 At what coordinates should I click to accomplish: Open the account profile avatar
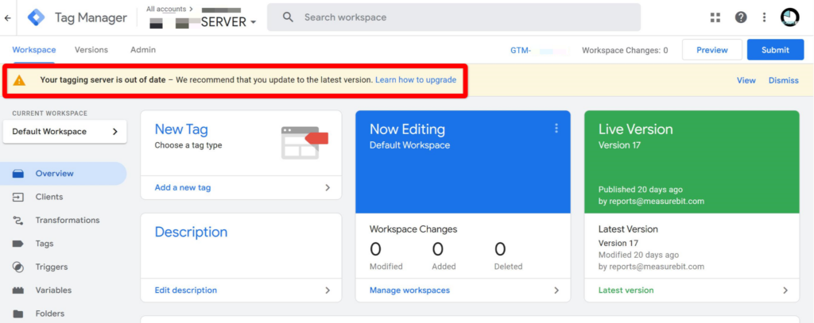(x=789, y=17)
